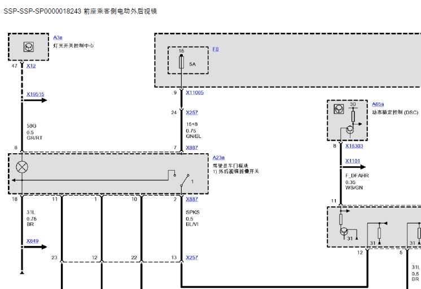
Task: Click the 5A fuse rating text
Action: pyautogui.click(x=192, y=64)
